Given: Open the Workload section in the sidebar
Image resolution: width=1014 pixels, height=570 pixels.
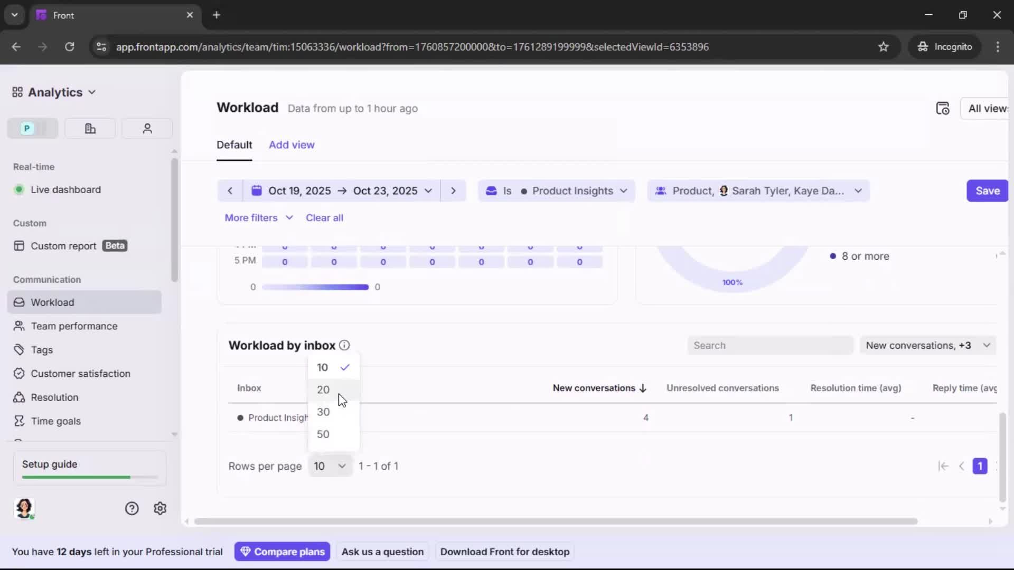Looking at the screenshot, I should point(52,302).
